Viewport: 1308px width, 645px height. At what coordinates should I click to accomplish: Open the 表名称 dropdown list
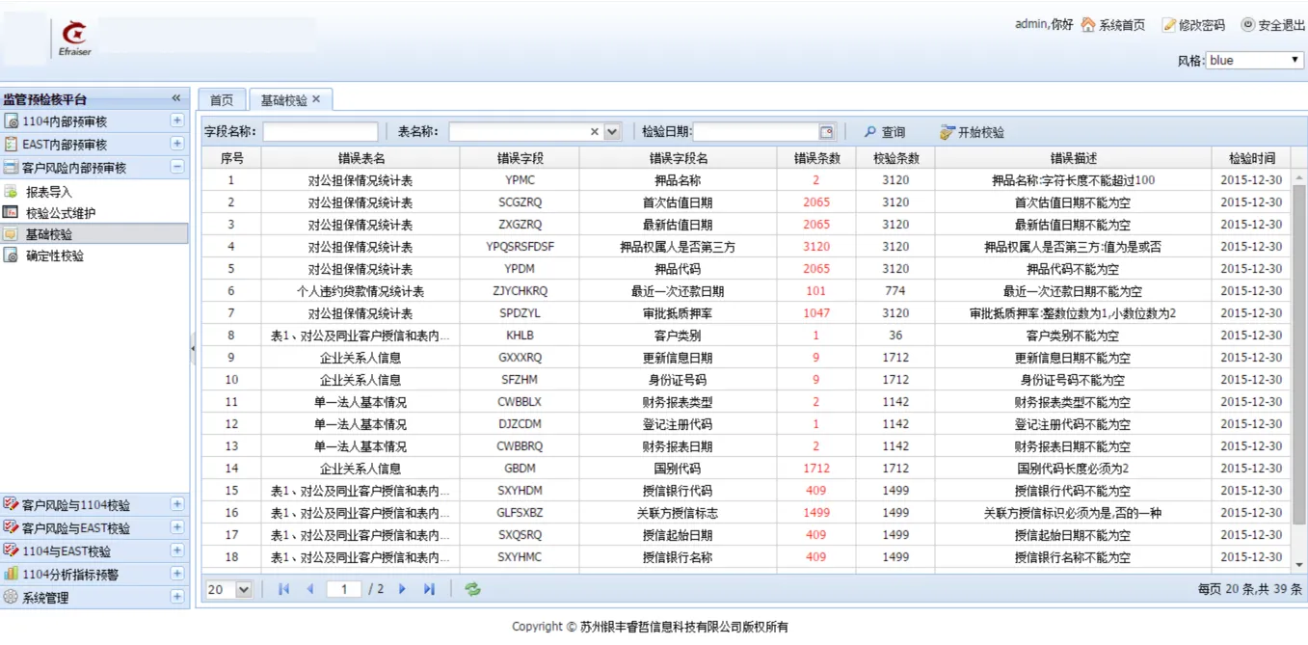(612, 132)
